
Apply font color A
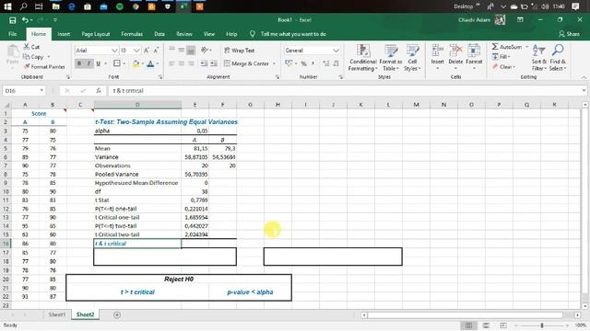click(x=150, y=63)
